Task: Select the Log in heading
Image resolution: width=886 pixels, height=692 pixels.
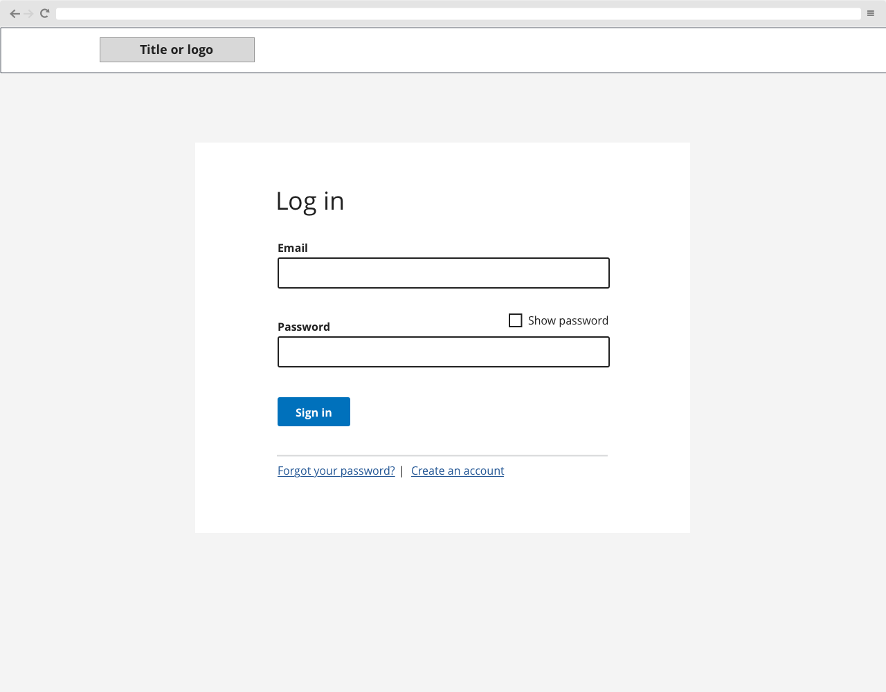Action: 309,201
